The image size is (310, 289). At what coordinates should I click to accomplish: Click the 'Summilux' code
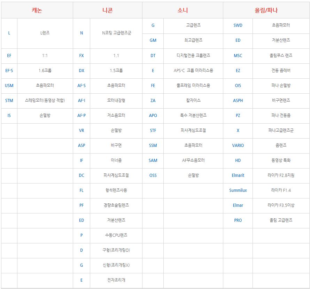(238, 190)
